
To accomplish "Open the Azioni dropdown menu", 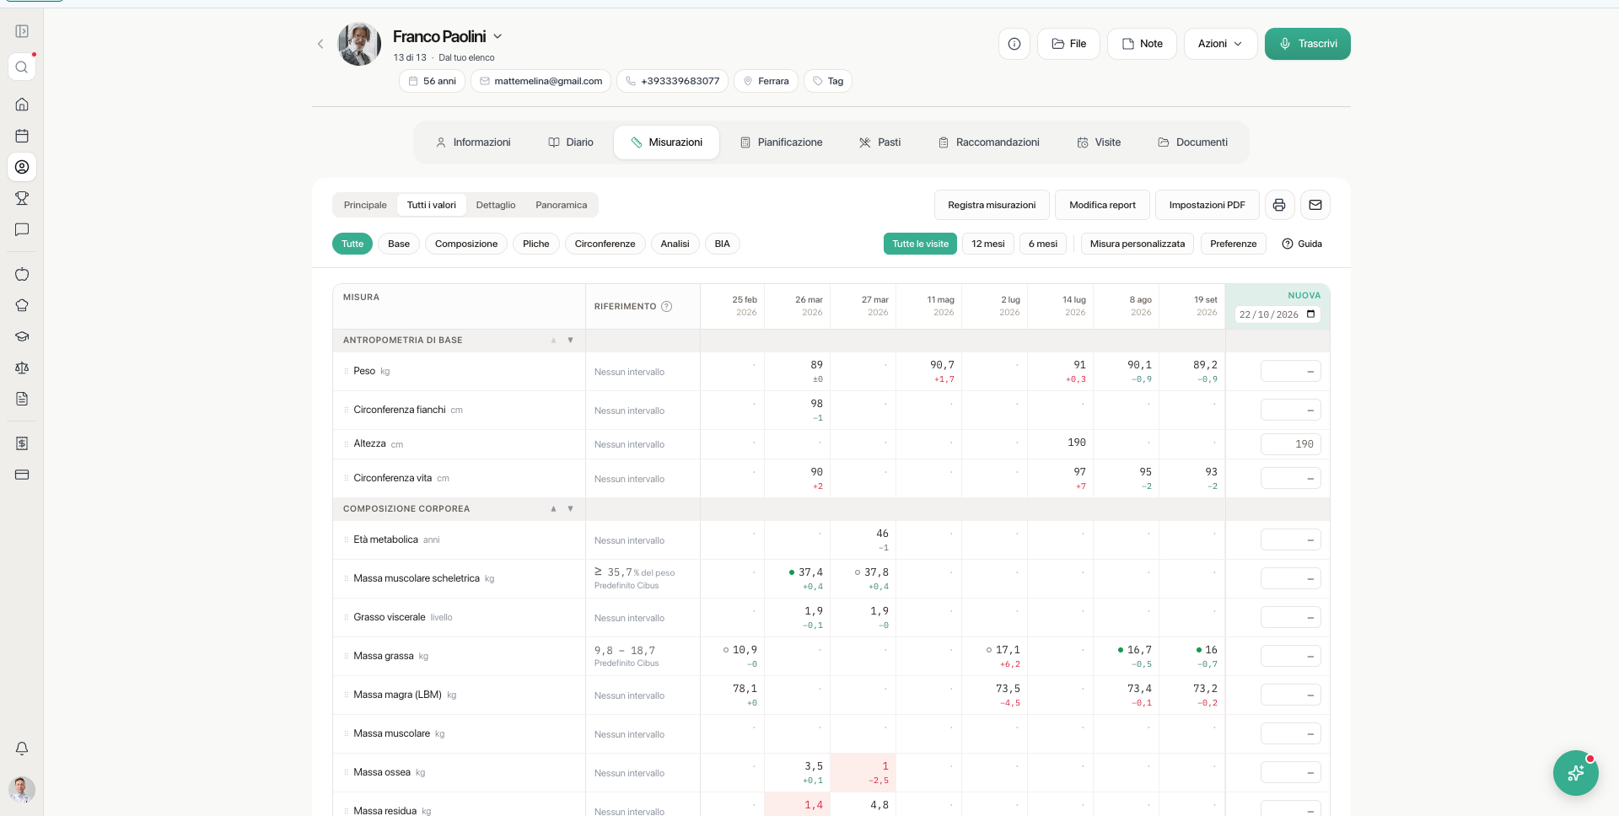I will (1220, 44).
